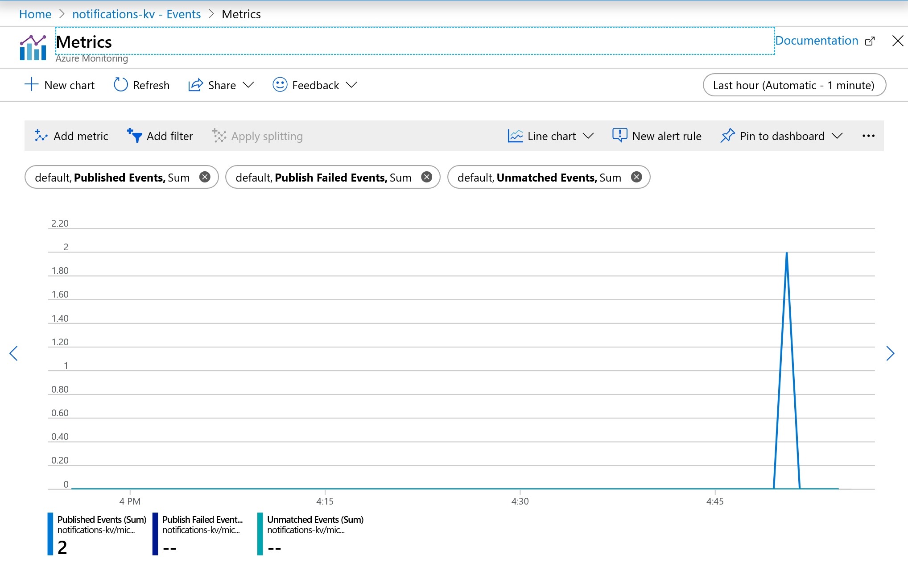The height and width of the screenshot is (567, 908).
Task: Click the Last hour time range selector
Action: pyautogui.click(x=794, y=85)
